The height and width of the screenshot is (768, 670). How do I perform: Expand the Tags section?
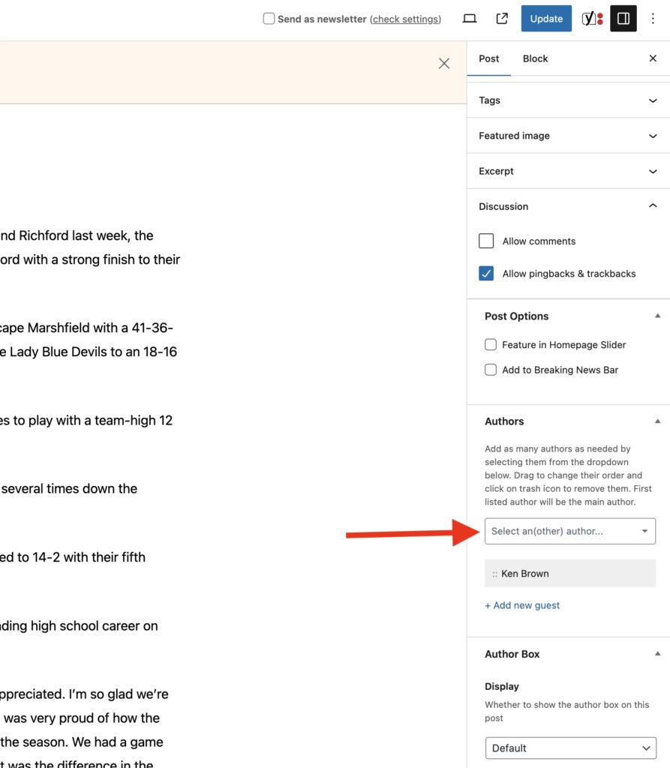[x=567, y=100]
